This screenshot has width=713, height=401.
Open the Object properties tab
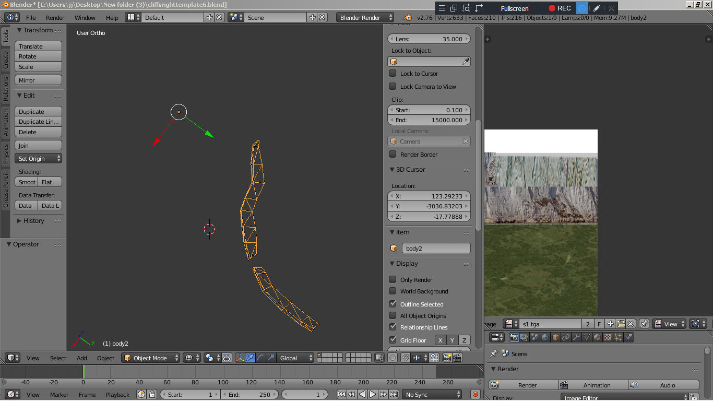coord(555,337)
